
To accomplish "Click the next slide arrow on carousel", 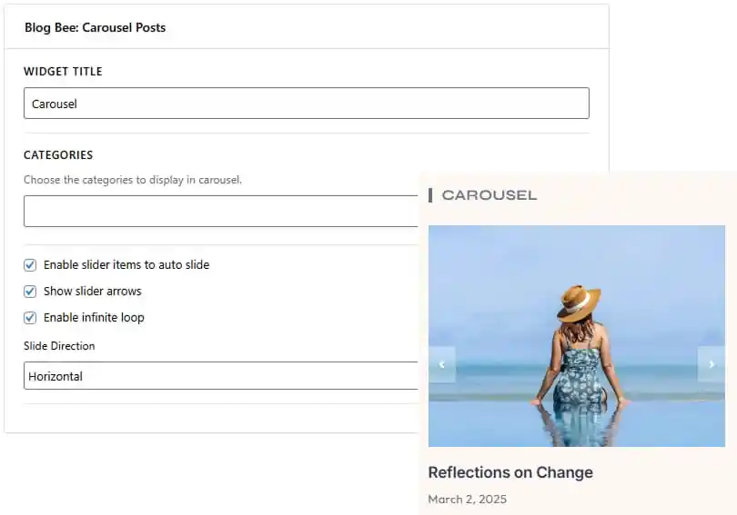I will 712,364.
